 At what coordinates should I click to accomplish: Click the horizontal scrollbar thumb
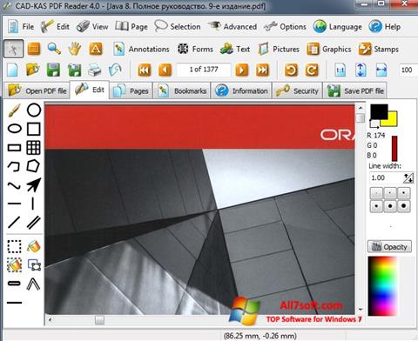pos(99,320)
